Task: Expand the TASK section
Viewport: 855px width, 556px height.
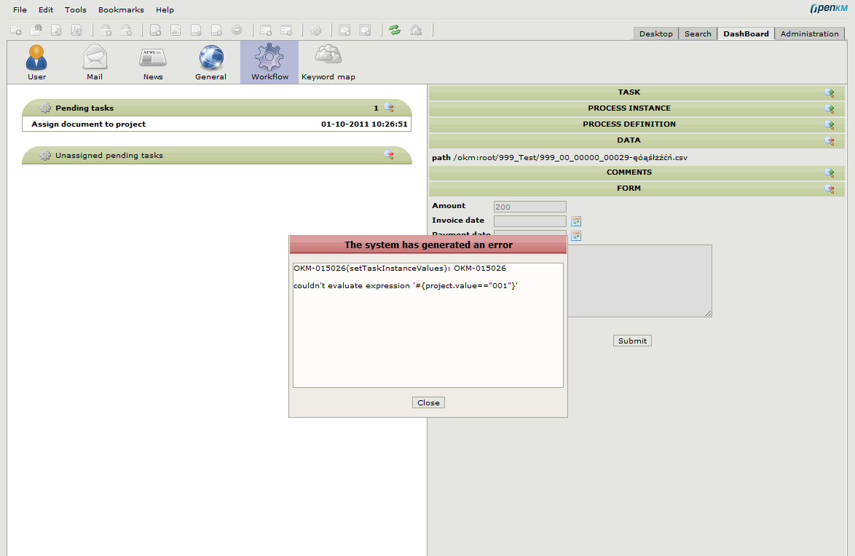Action: coord(829,92)
